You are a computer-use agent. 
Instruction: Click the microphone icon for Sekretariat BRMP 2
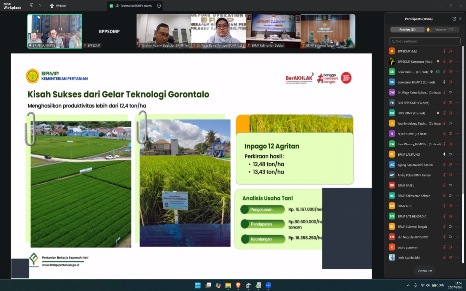click(444, 82)
